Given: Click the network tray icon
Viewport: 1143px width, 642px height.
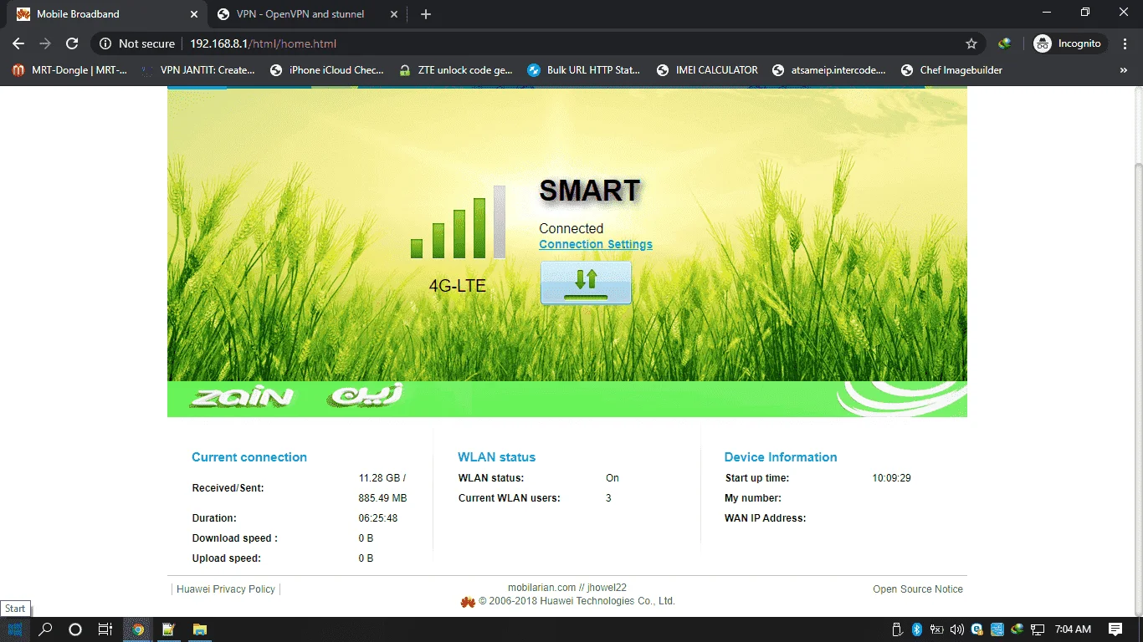Looking at the screenshot, I should (x=1038, y=629).
